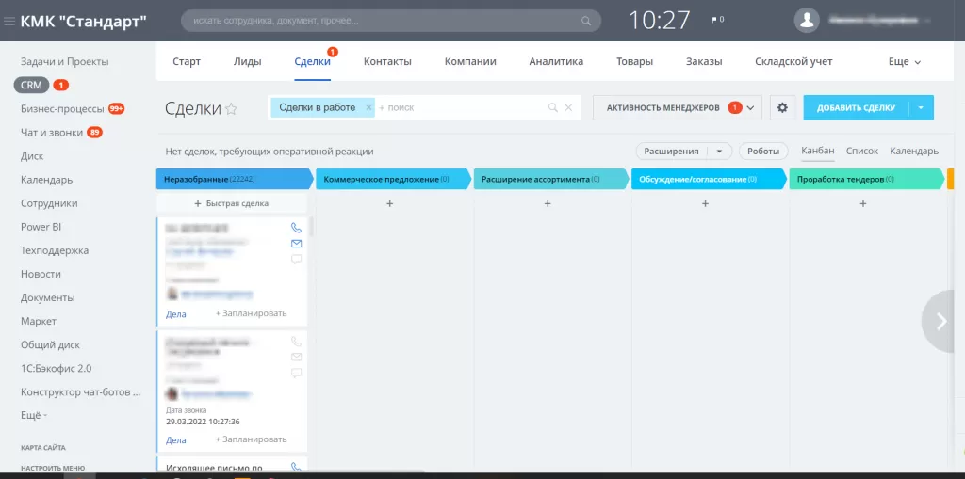Click the magnifier icon in the deals filter
965x479 pixels.
point(553,108)
